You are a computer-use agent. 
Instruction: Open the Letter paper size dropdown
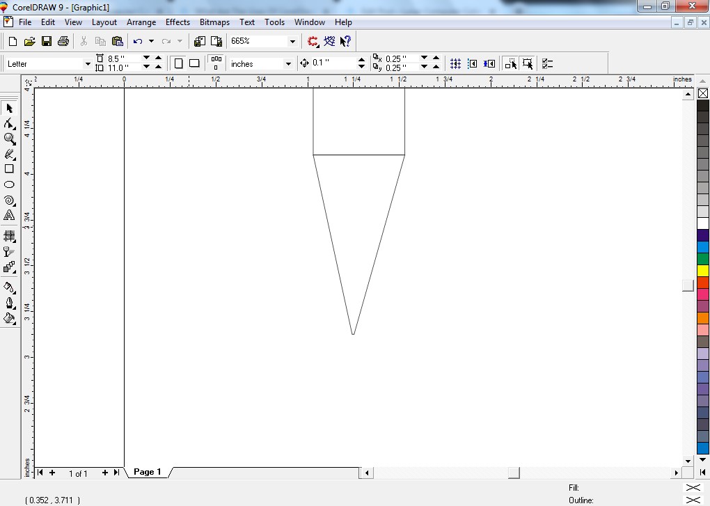(x=88, y=64)
